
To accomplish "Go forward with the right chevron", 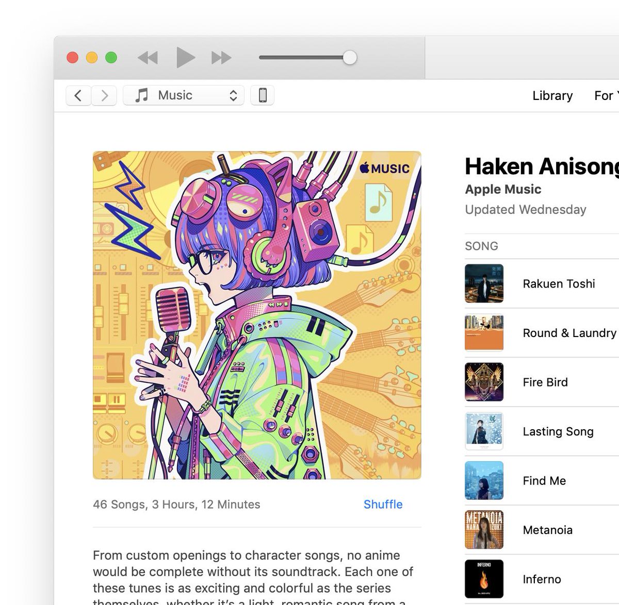I will coord(104,95).
